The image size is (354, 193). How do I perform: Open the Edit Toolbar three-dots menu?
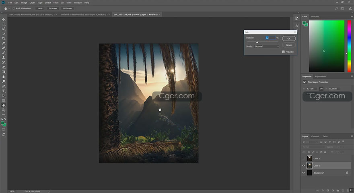click(3, 115)
